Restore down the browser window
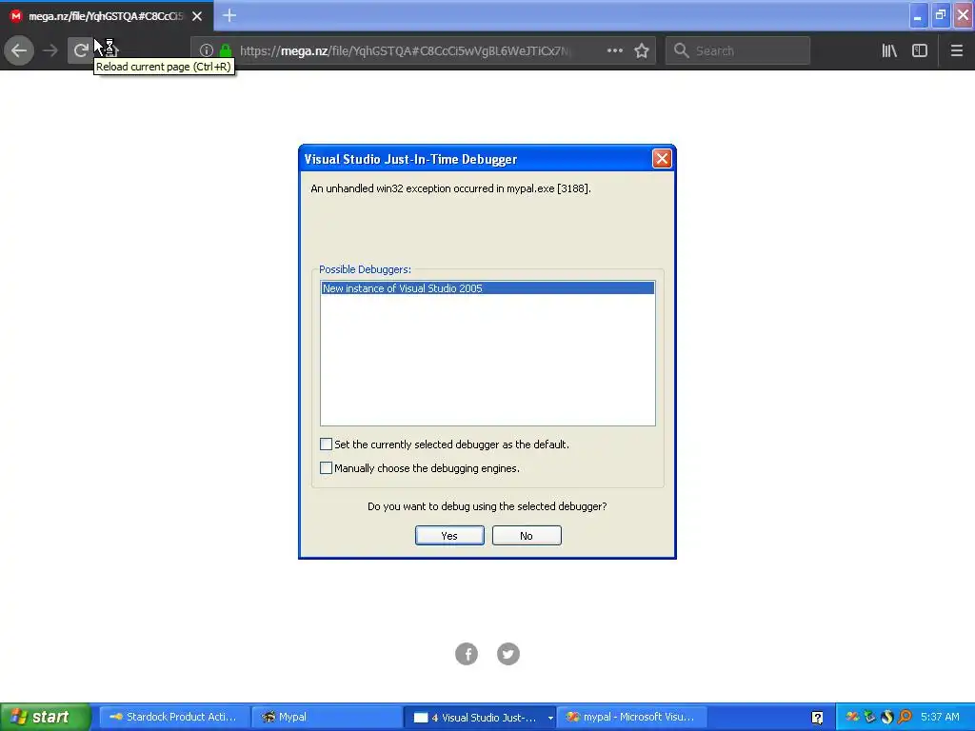The height and width of the screenshot is (731, 975). coord(941,15)
